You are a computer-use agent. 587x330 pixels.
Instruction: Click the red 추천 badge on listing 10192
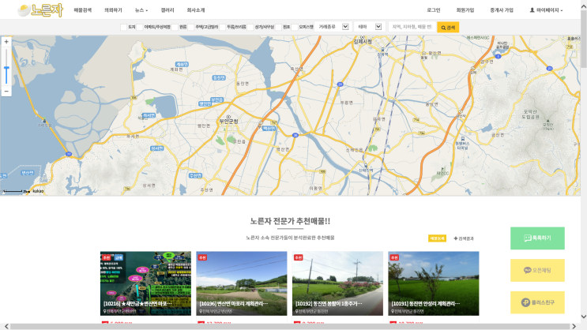click(x=299, y=257)
